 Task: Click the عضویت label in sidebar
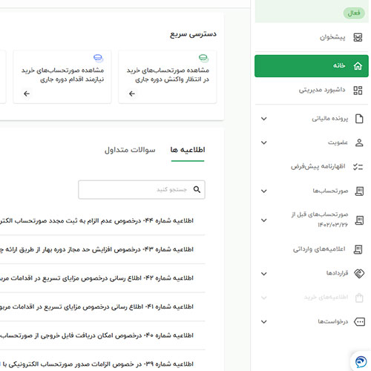[338, 142]
